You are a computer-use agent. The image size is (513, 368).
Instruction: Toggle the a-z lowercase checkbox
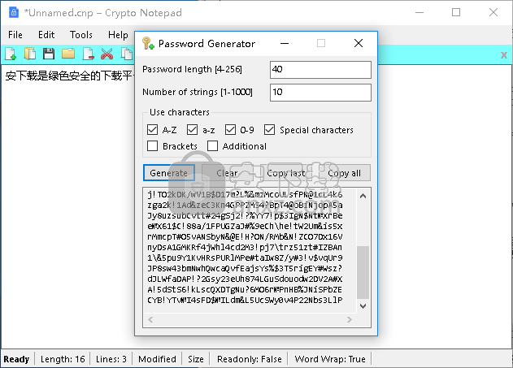coord(192,130)
